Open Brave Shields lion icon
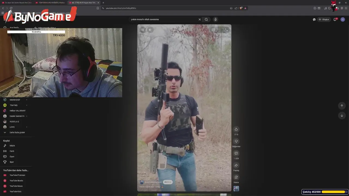 point(241,8)
